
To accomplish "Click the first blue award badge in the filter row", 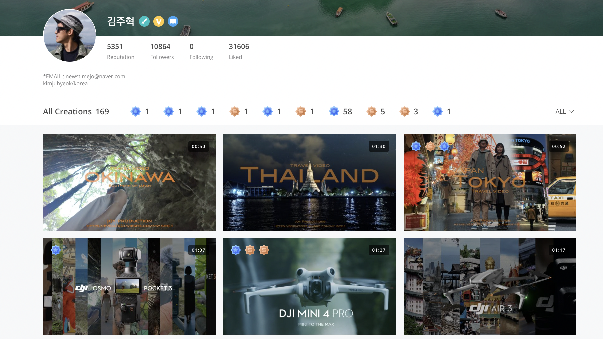I will pyautogui.click(x=136, y=111).
